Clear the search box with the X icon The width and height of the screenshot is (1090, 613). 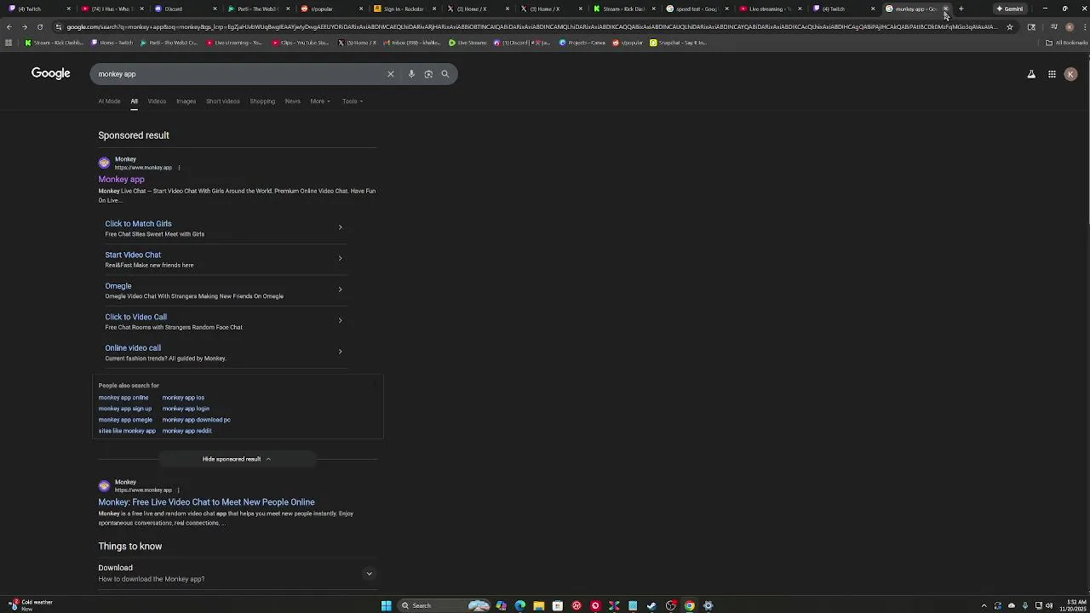point(391,74)
